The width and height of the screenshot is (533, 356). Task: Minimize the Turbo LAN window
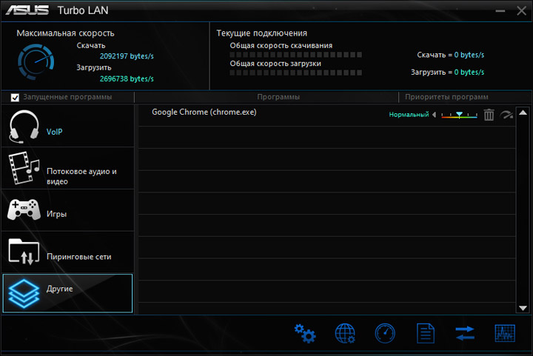pos(500,11)
